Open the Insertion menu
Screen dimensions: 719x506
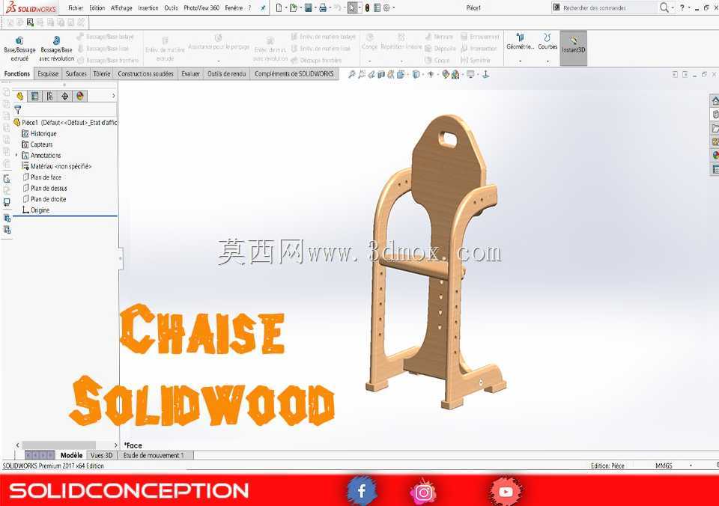(x=148, y=7)
